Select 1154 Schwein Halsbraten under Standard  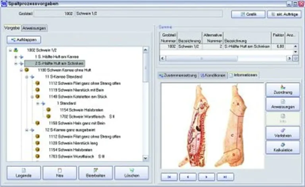(x=74, y=110)
